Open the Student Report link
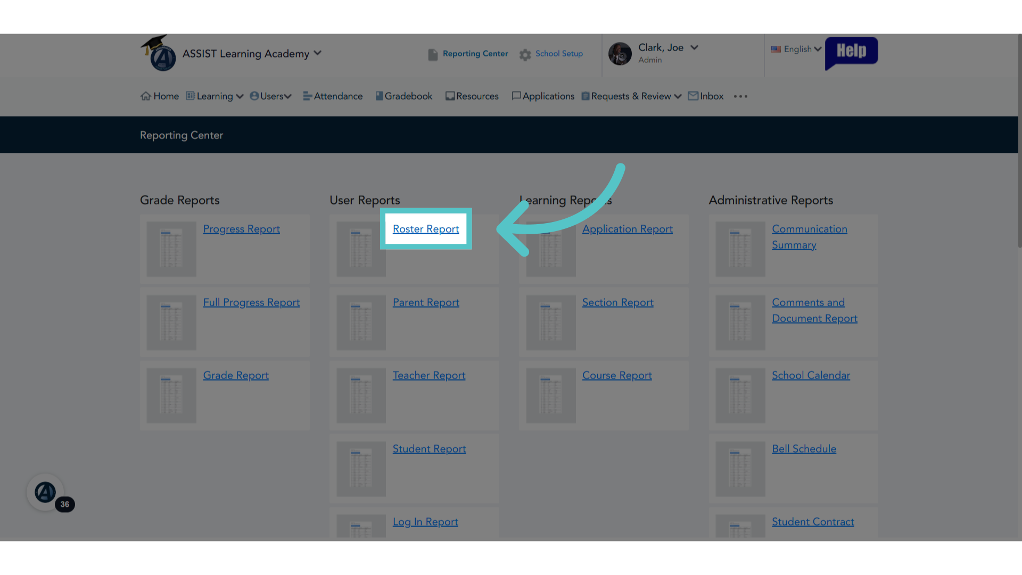This screenshot has height=575, width=1022. coord(429,449)
